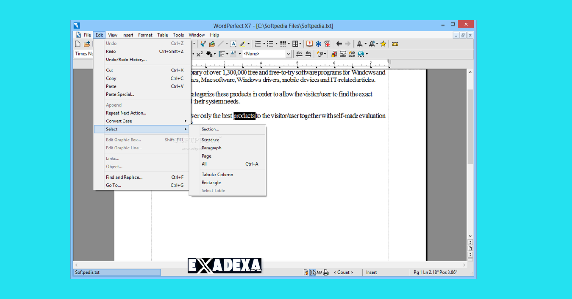The image size is (572, 299).
Task: Click the printer icon in the status bar
Action: 326,272
